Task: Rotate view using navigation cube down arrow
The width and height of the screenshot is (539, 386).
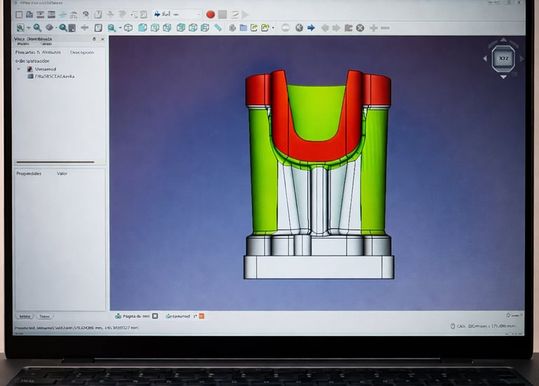Action: coord(503,76)
